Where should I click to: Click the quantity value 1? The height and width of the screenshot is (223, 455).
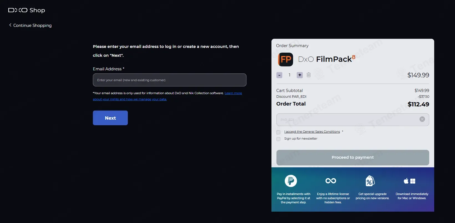click(289, 75)
